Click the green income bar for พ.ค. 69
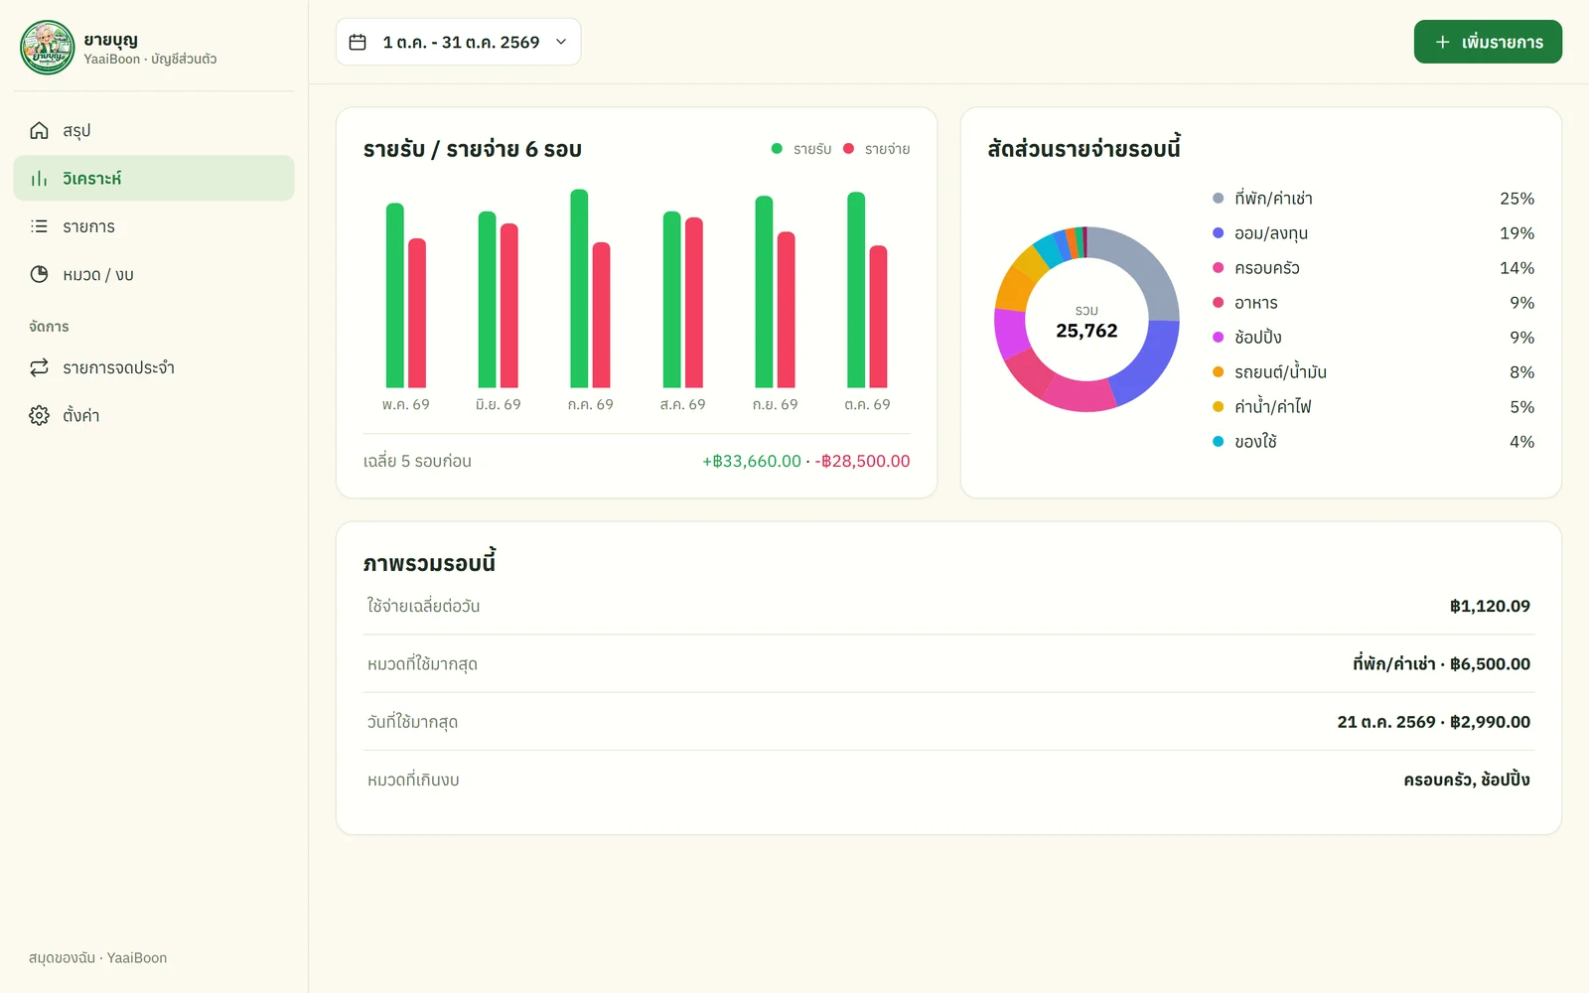The height and width of the screenshot is (993, 1589). click(x=395, y=295)
